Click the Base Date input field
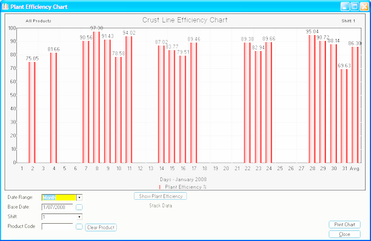The image size is (371, 241). pos(57,207)
